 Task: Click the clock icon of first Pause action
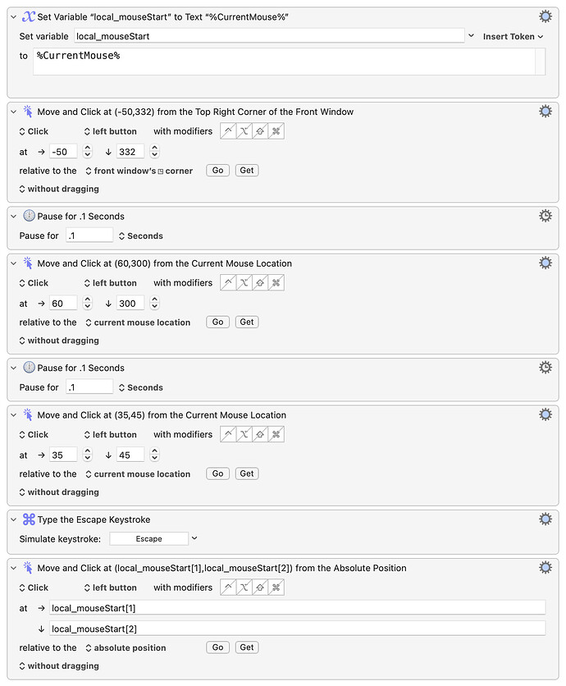(x=29, y=216)
